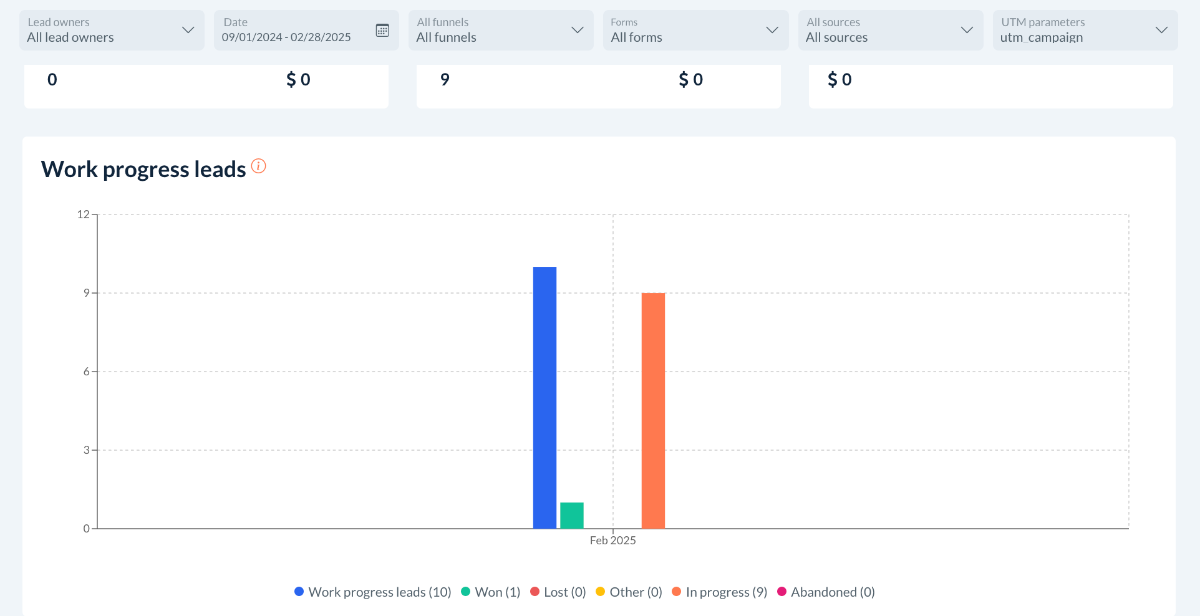
Task: Click the blue Work progress leads legend dot
Action: click(x=299, y=592)
